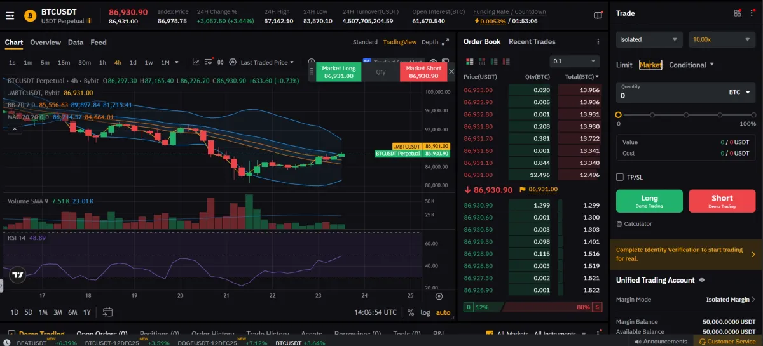Open the trade panel preferences icon
The width and height of the screenshot is (763, 346).
[752, 13]
